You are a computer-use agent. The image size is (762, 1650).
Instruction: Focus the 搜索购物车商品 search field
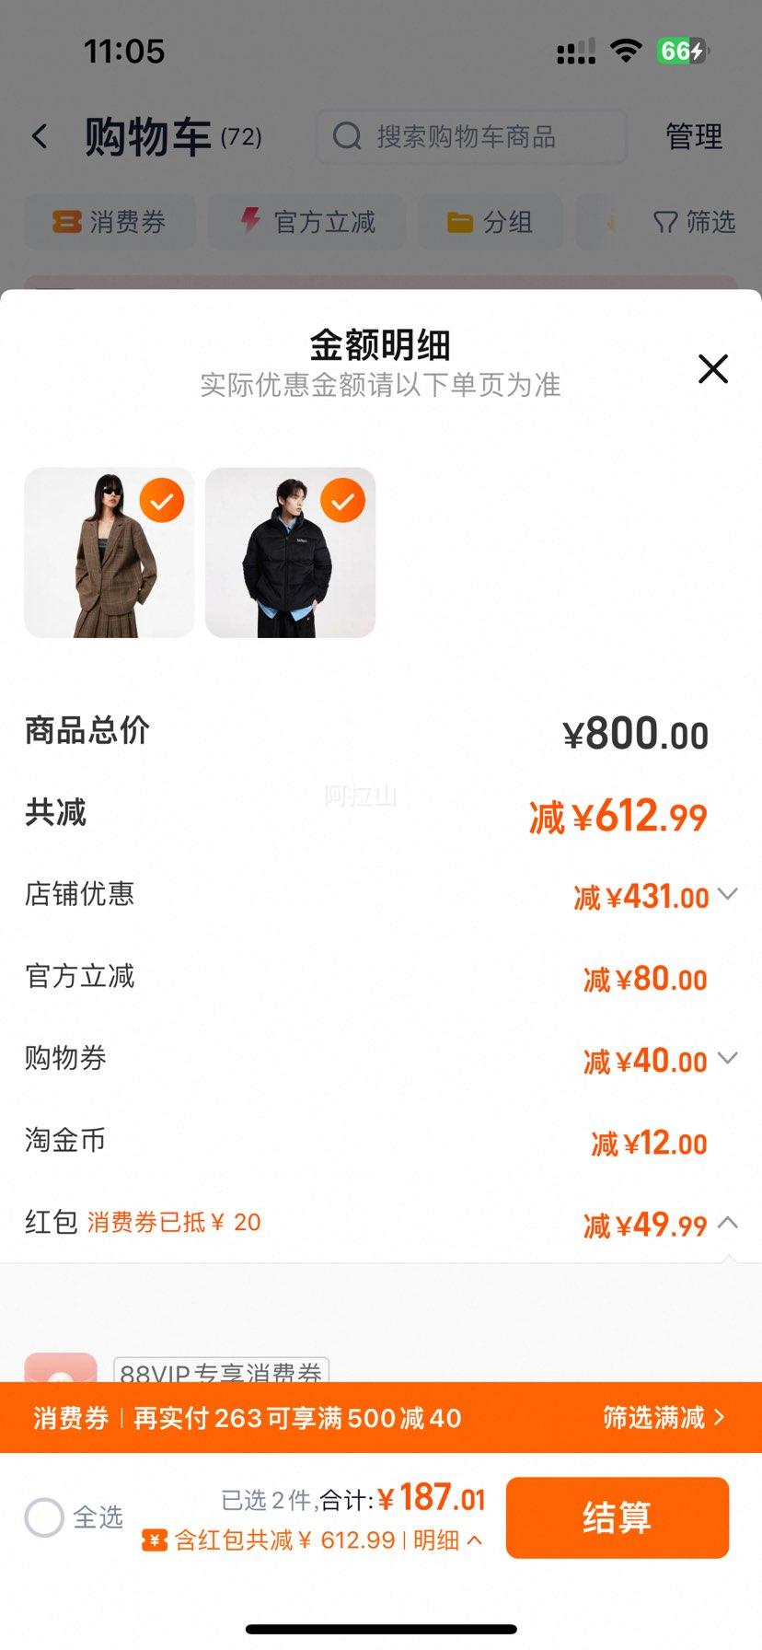tap(471, 137)
